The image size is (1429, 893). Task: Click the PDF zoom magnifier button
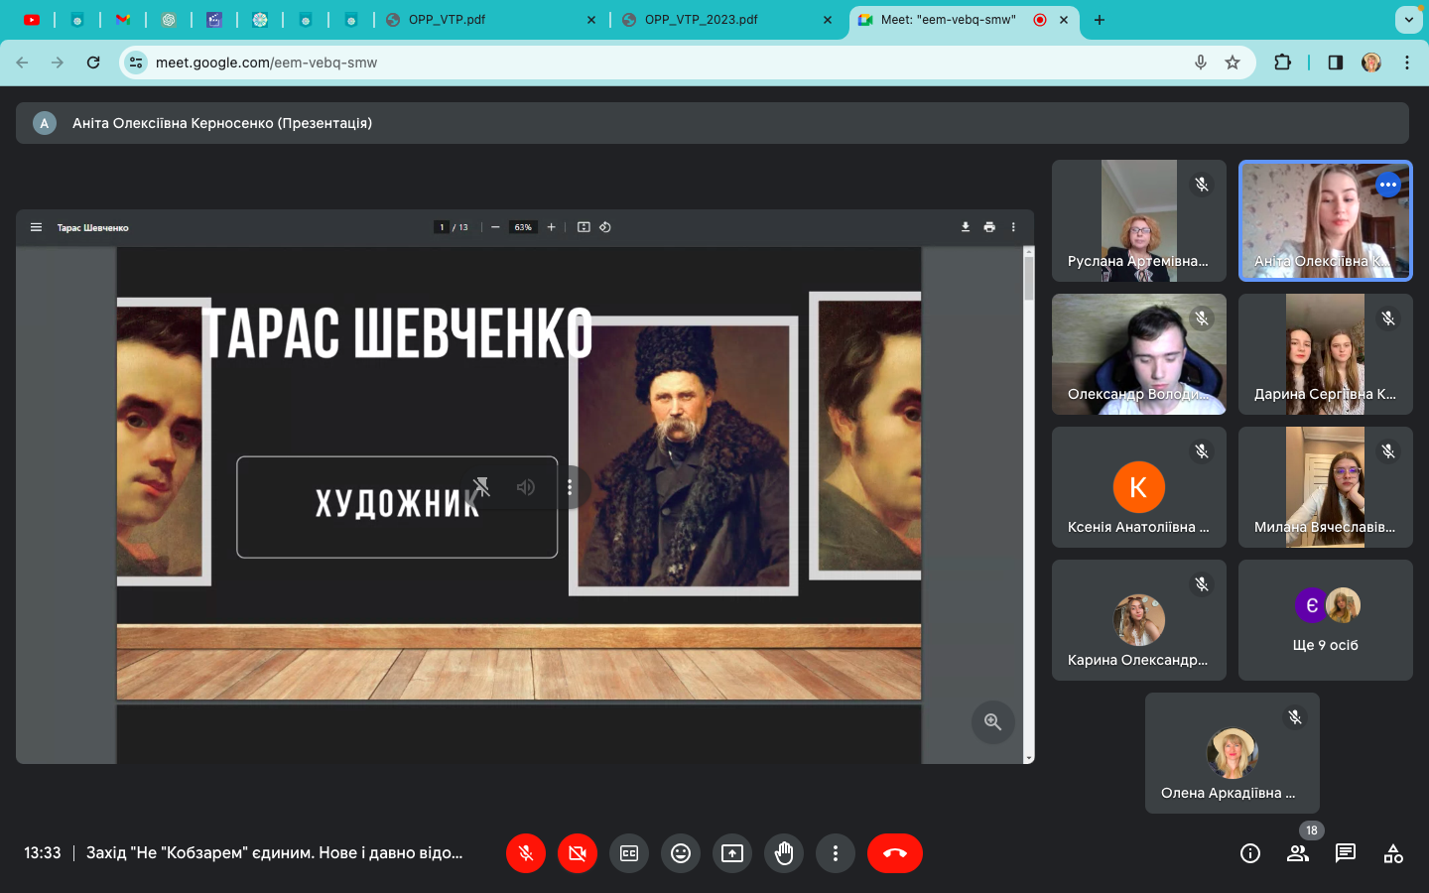click(992, 722)
